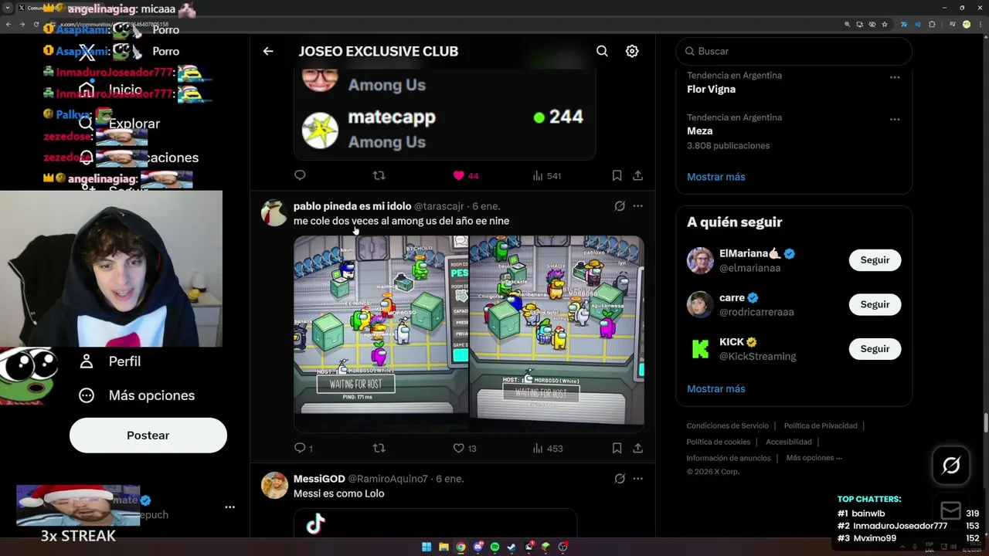
Task: Expand Más opciones in the footer
Action: (x=814, y=458)
